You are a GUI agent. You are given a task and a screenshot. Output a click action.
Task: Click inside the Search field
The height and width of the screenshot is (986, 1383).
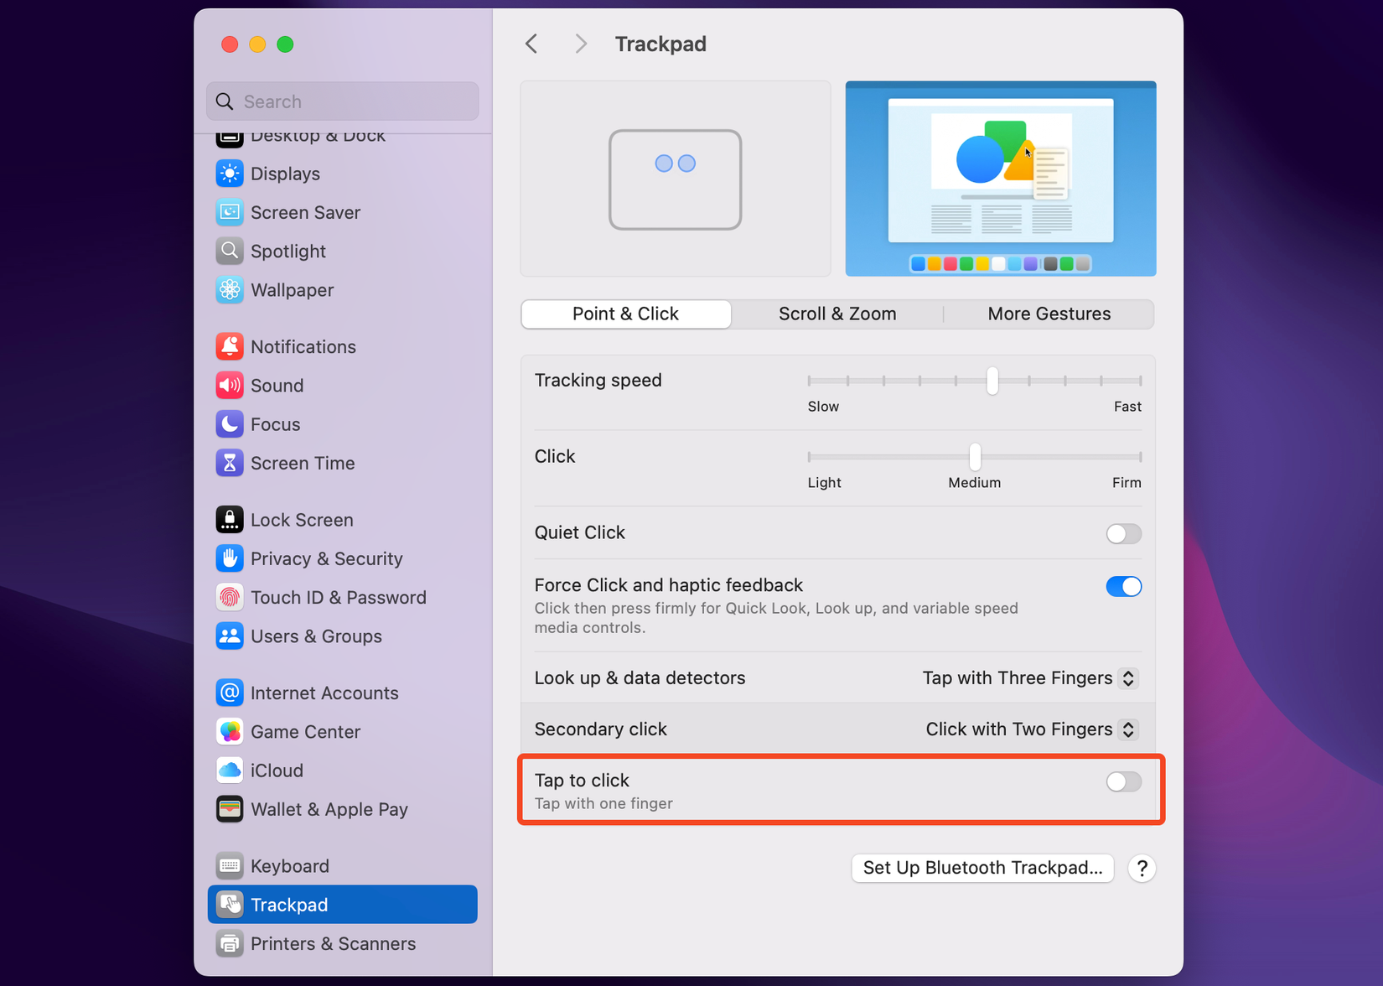pos(342,101)
